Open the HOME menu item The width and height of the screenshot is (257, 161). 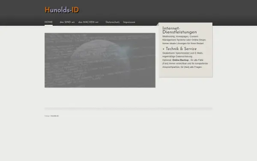tap(48, 22)
